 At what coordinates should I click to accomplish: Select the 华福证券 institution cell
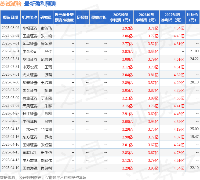[30, 28]
